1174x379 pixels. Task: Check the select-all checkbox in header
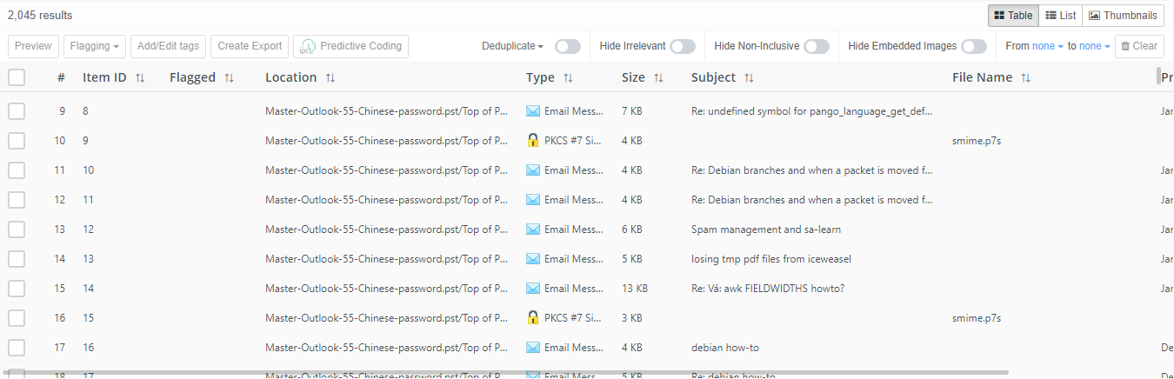[17, 77]
